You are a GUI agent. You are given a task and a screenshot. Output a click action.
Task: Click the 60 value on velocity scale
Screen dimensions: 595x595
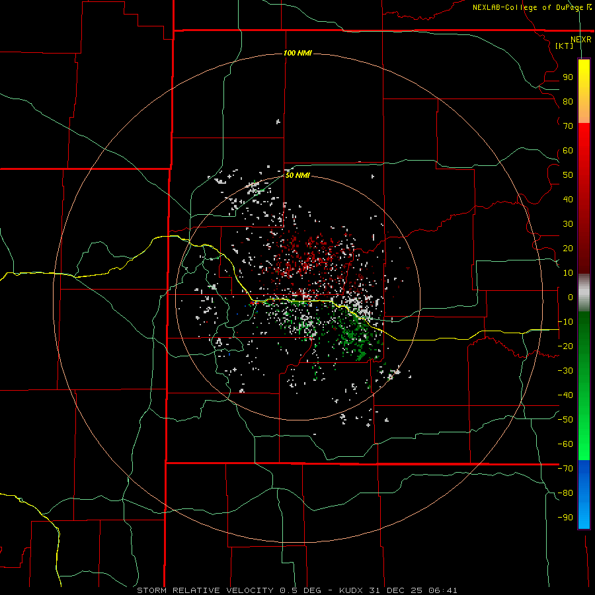pos(568,150)
